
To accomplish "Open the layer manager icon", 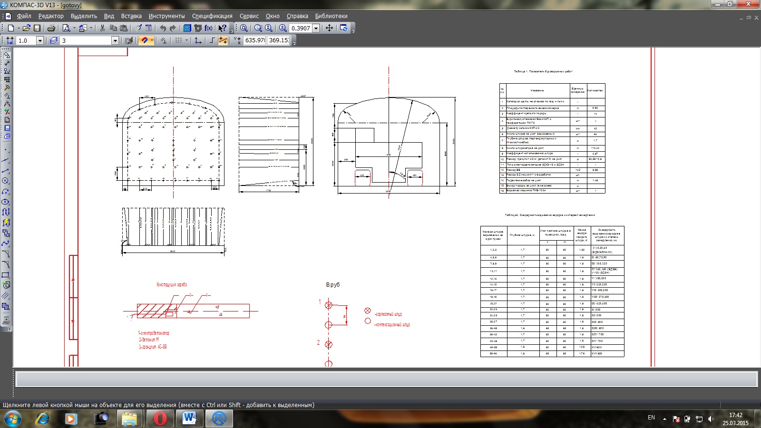I will [54, 40].
